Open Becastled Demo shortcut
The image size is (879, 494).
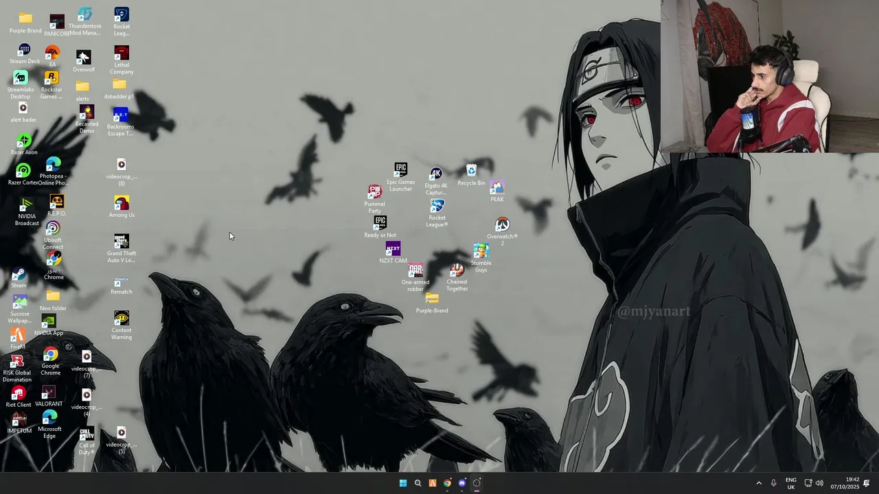87,119
